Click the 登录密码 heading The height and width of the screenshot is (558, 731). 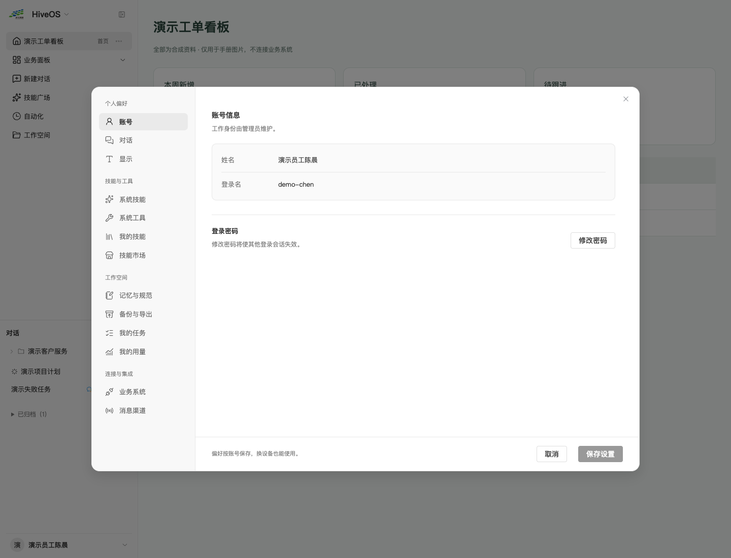tap(225, 231)
